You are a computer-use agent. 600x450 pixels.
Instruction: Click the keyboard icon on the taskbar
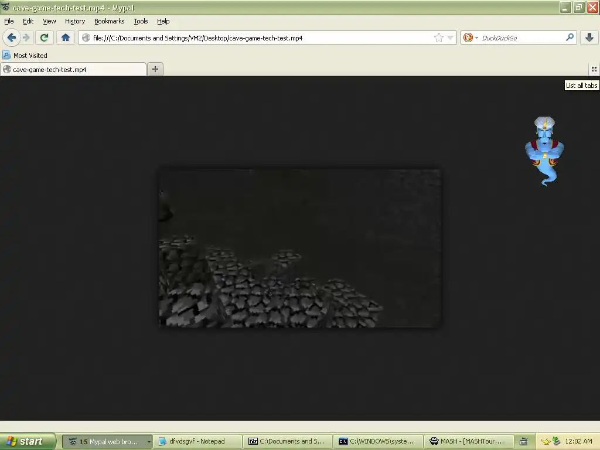[523, 442]
